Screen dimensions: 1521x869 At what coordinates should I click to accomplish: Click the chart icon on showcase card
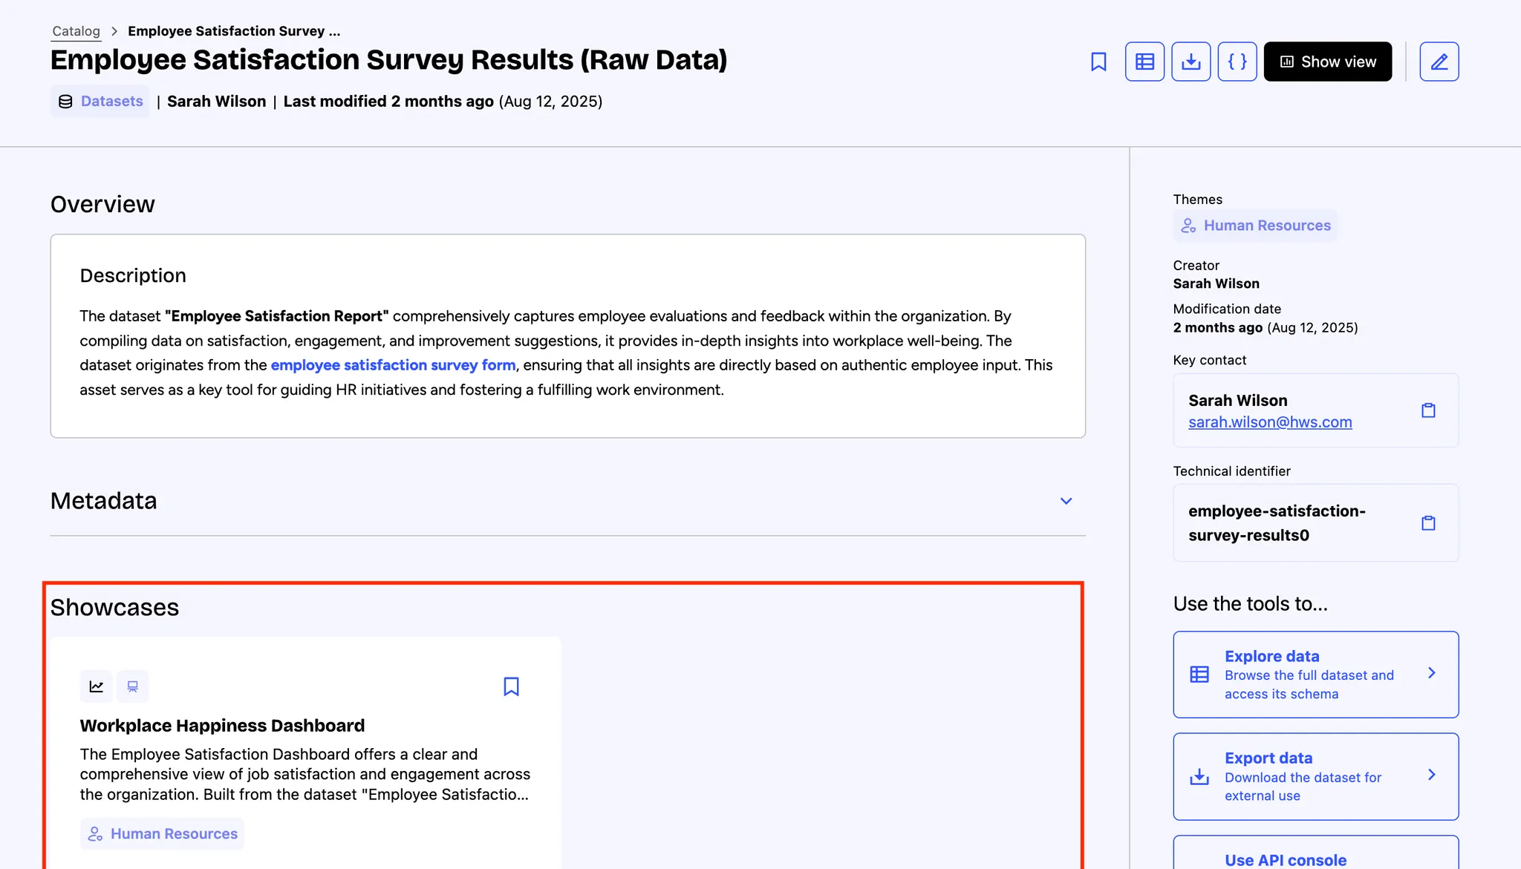(x=97, y=686)
